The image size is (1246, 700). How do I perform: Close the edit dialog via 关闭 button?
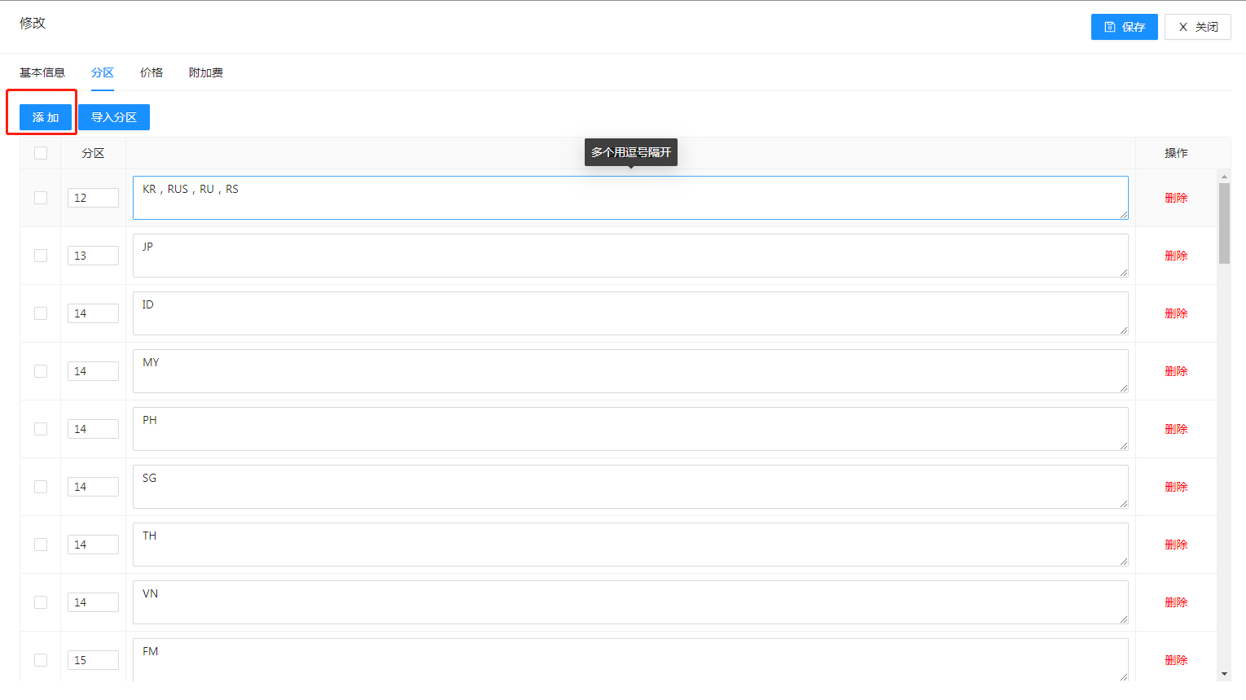(x=1197, y=27)
